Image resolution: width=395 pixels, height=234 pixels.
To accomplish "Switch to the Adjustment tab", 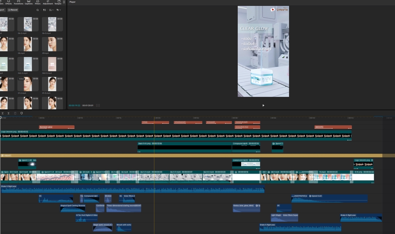I will (x=48, y=2).
